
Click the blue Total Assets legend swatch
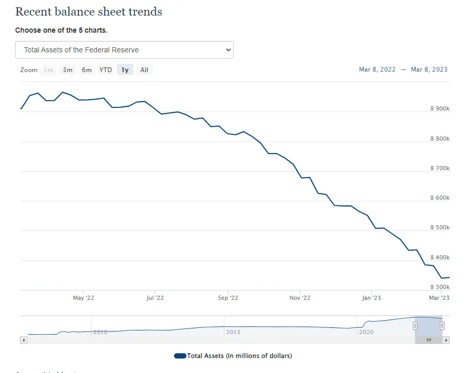[180, 356]
